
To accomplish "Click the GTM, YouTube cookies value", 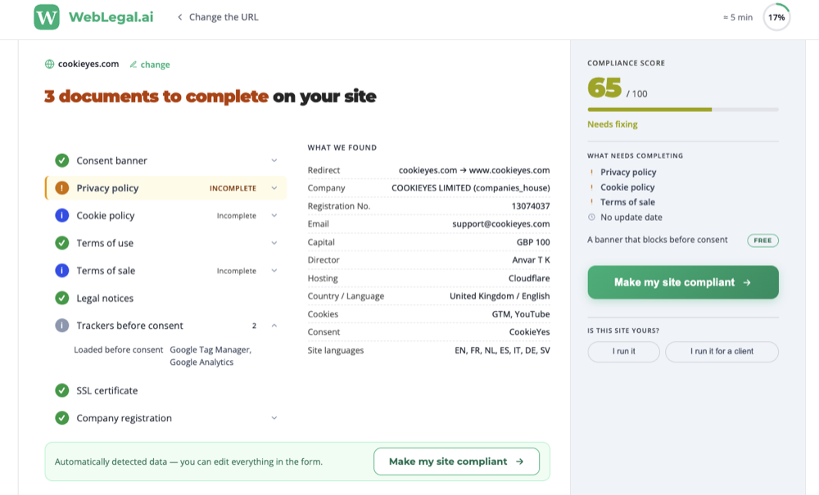I will (x=521, y=314).
